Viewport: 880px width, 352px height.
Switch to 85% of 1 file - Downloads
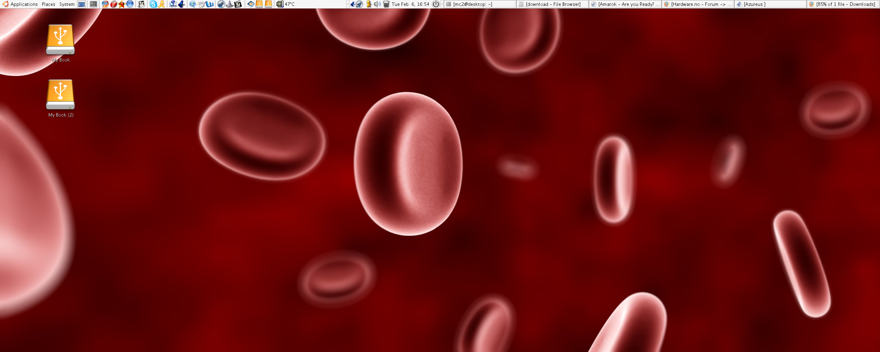(x=843, y=4)
